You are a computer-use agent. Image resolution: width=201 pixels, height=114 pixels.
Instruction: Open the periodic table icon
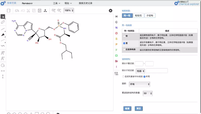point(116,74)
